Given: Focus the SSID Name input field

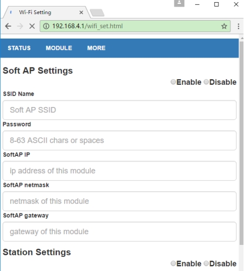Looking at the screenshot, I should pos(120,110).
